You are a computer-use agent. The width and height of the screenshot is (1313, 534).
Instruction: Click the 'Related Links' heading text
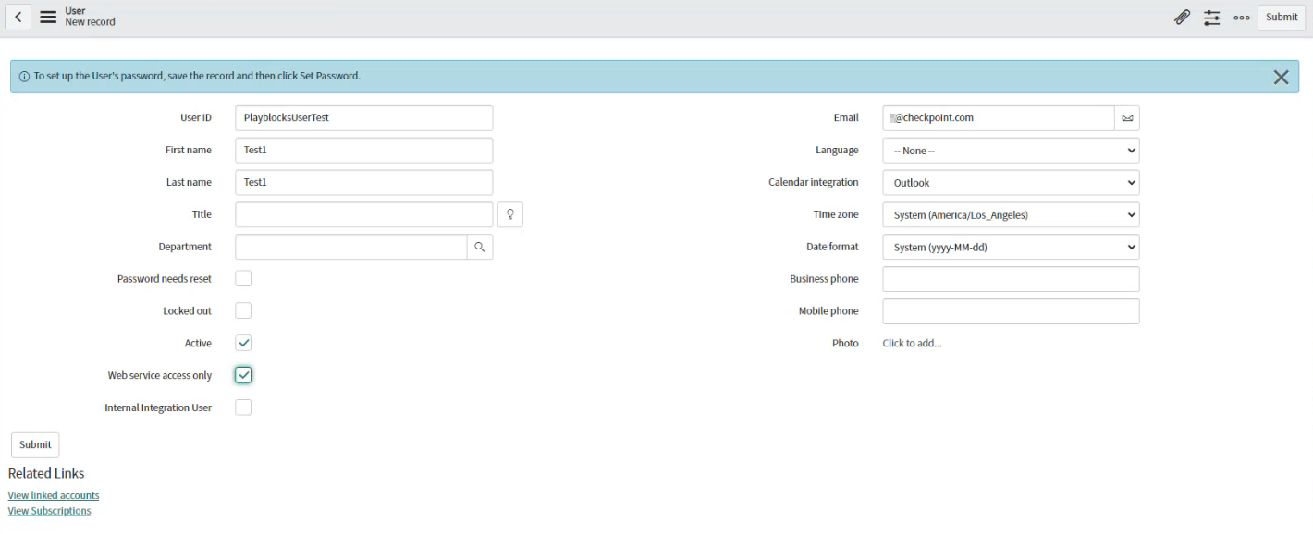pos(46,473)
